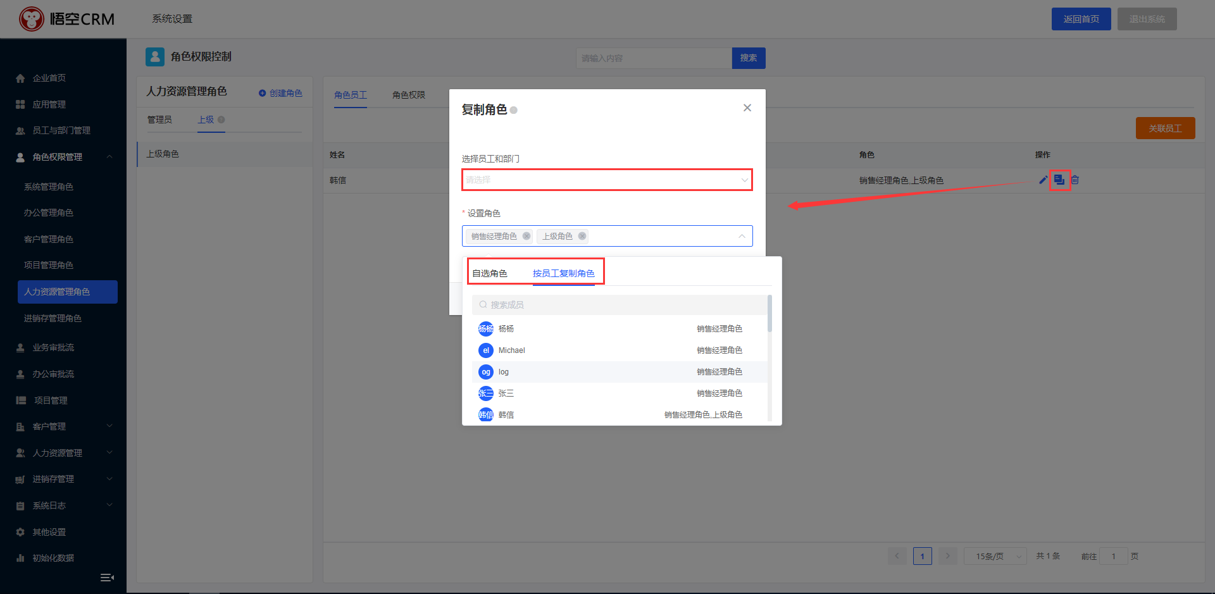Click the 应用管理 grid icon

click(20, 104)
